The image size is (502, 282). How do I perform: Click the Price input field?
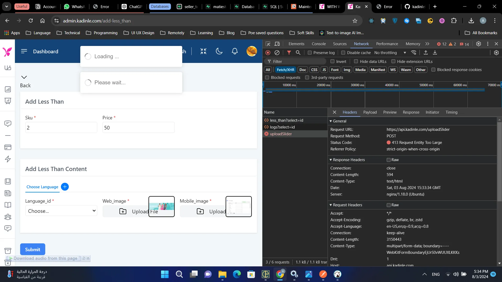click(x=138, y=128)
